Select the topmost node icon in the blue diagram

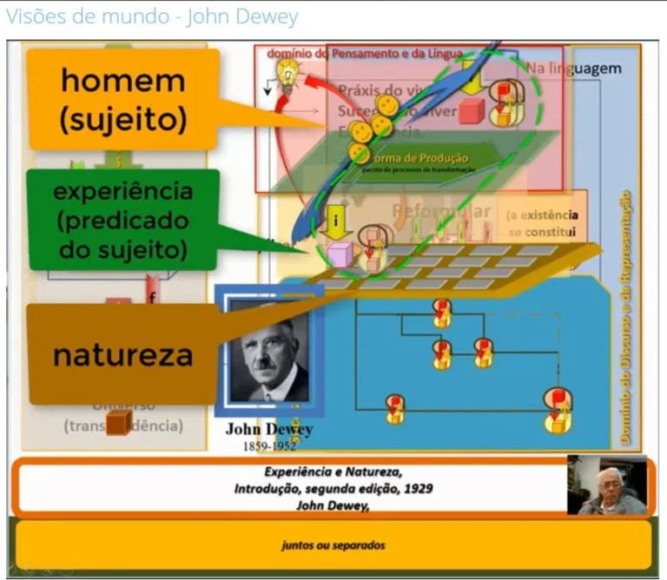coord(442,313)
